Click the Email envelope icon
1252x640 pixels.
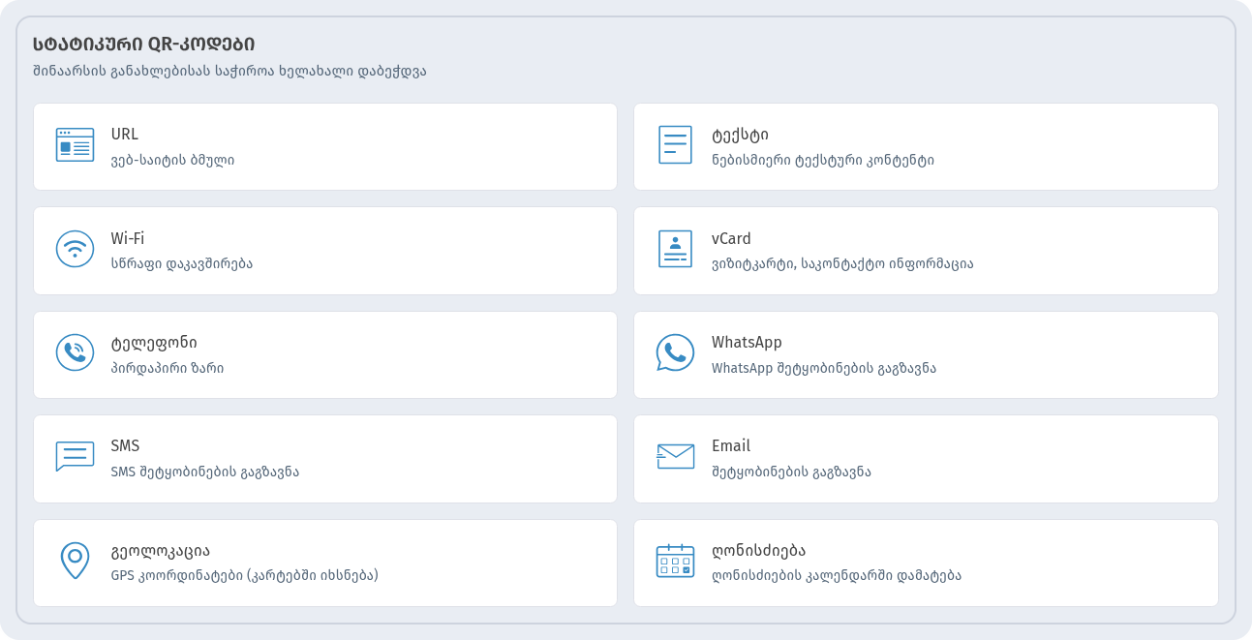[x=675, y=456]
